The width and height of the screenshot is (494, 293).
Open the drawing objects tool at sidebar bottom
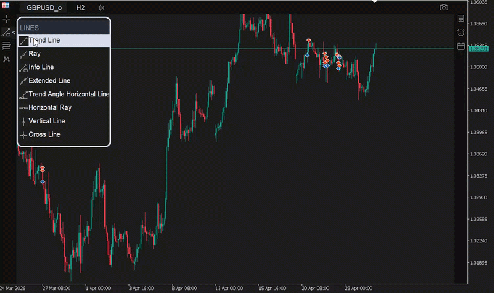6,59
